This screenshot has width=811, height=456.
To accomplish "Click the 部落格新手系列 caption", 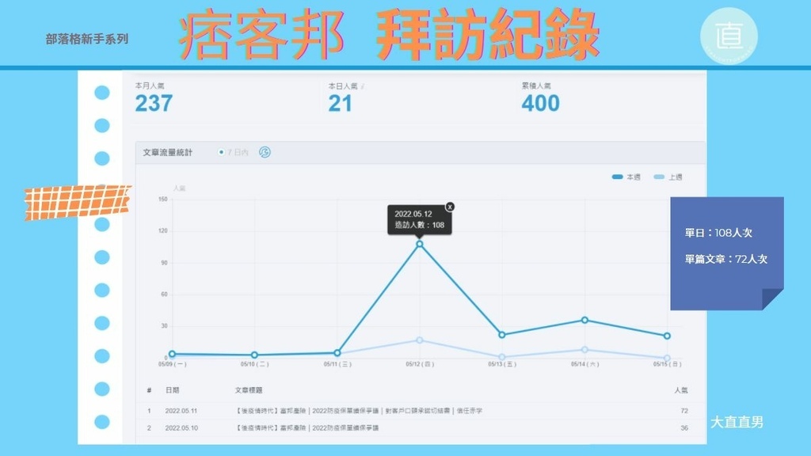I will [87, 39].
